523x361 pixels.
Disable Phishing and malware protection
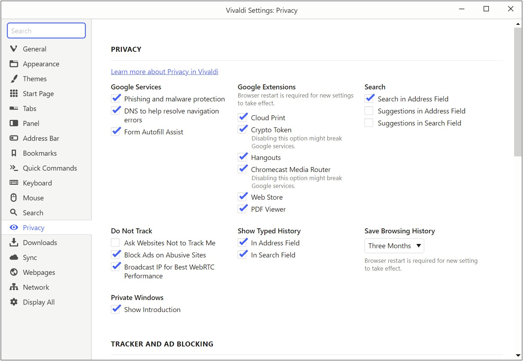pyautogui.click(x=115, y=99)
